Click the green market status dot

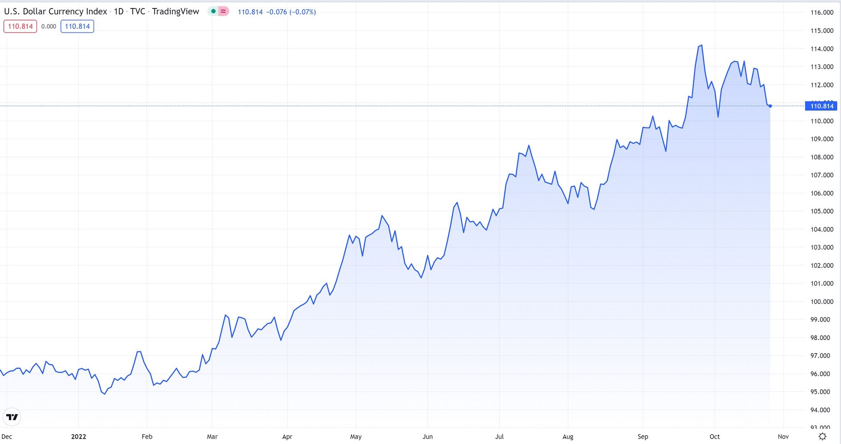[x=213, y=12]
